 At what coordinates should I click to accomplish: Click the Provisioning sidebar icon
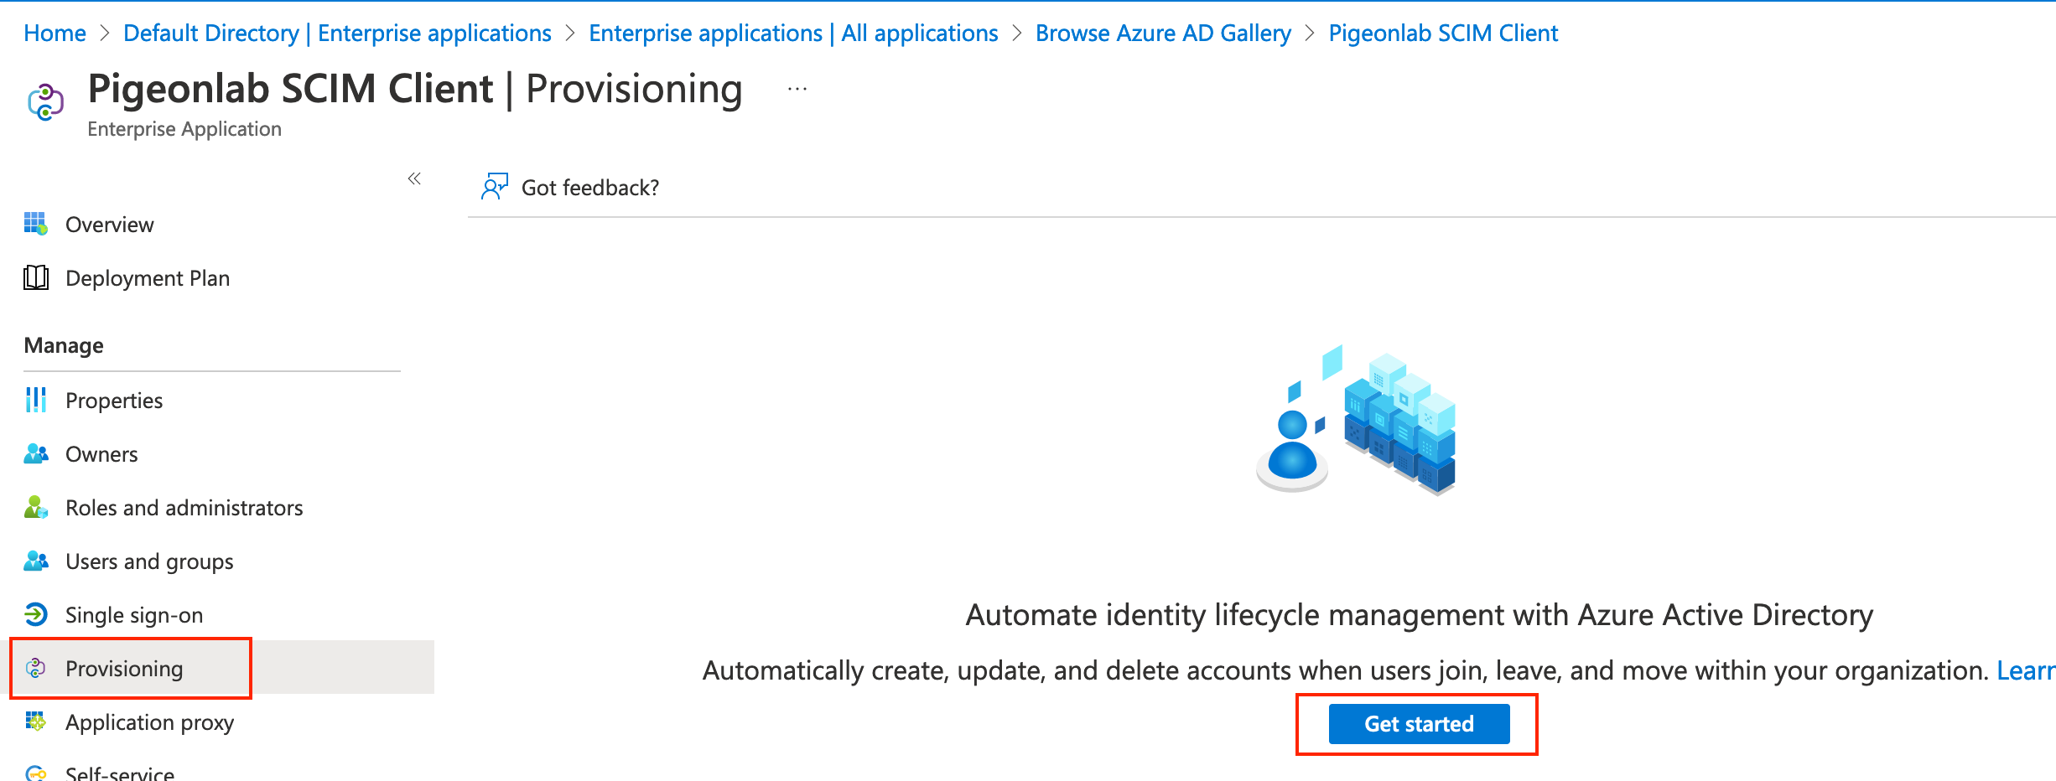(x=36, y=668)
